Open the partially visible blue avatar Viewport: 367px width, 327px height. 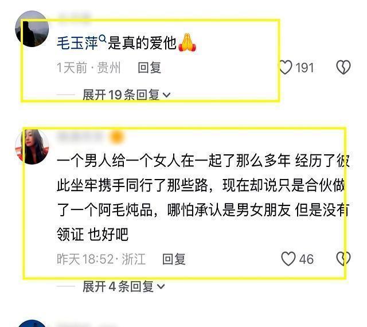click(x=32, y=323)
